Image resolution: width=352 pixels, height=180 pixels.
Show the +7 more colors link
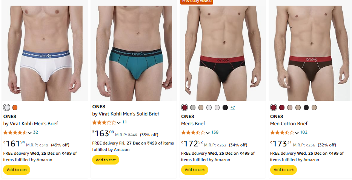232,108
